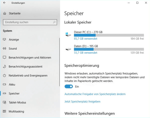Open Tablet-Modus settings
The image size is (150, 118).
pos(17,102)
